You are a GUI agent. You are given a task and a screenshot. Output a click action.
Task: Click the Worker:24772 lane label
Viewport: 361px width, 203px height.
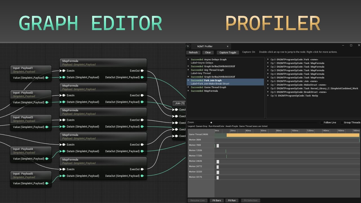pyautogui.click(x=195, y=167)
